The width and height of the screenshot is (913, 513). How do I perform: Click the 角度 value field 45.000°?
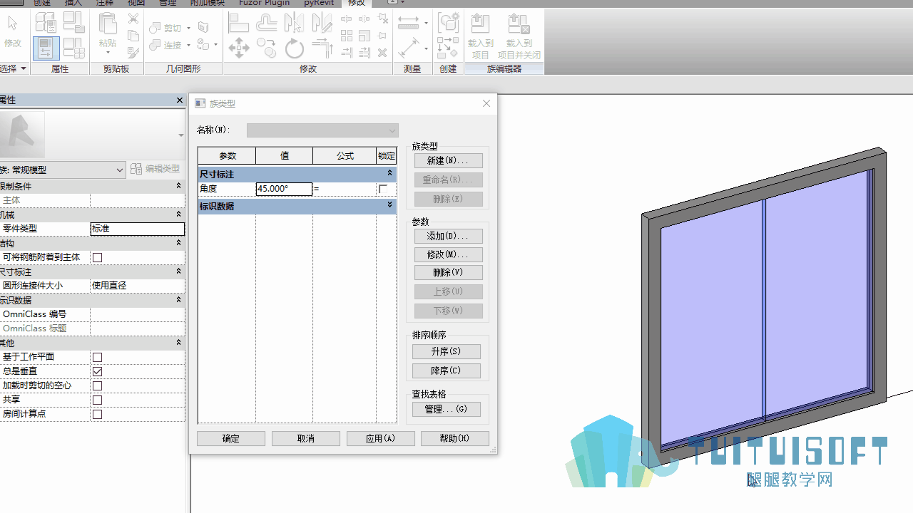[x=284, y=189]
